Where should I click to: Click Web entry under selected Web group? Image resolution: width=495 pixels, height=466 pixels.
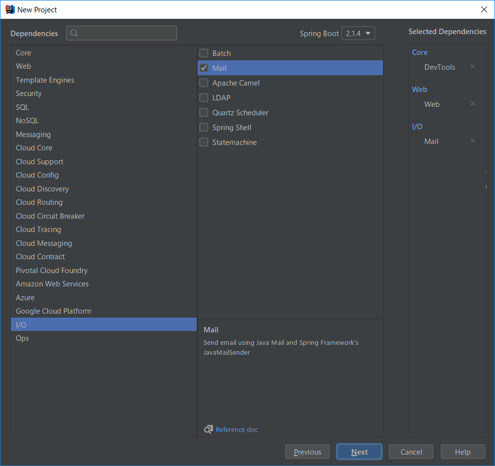(432, 104)
